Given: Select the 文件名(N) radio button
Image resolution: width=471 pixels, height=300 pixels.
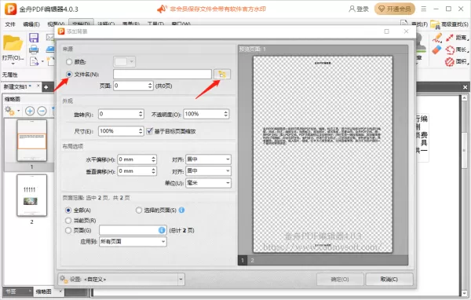Looking at the screenshot, I should [69, 74].
